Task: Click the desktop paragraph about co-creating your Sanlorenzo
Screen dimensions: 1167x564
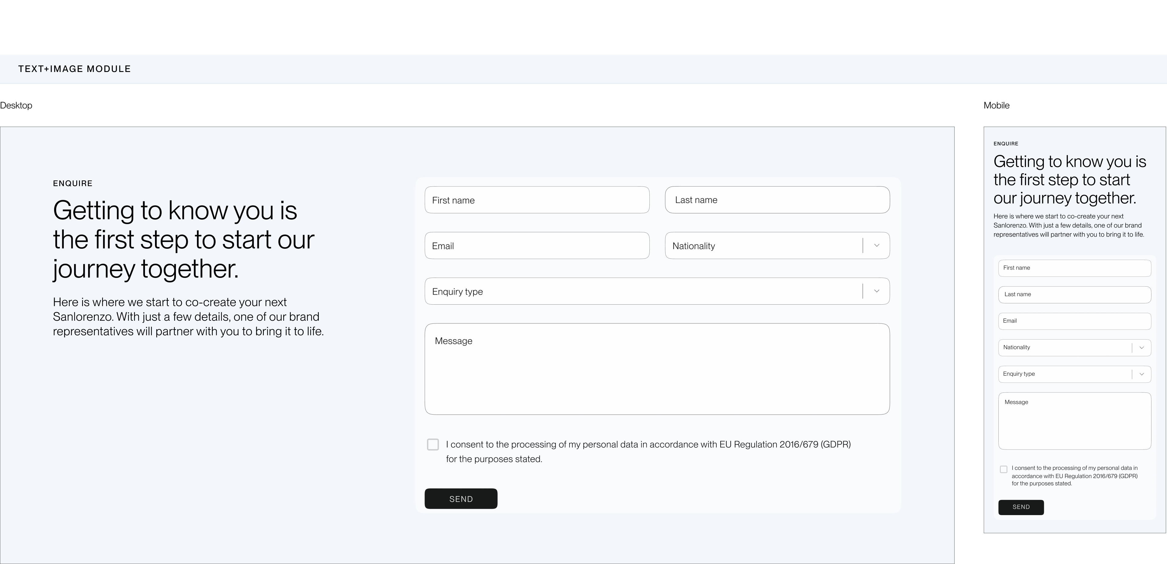Action: 188,316
